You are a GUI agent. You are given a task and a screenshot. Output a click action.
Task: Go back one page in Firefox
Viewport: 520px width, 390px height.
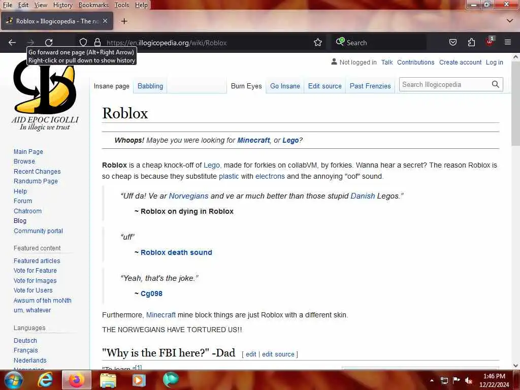(12, 43)
